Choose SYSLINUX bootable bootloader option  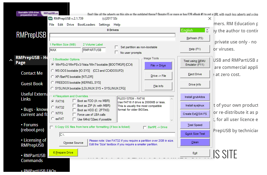[53, 88]
